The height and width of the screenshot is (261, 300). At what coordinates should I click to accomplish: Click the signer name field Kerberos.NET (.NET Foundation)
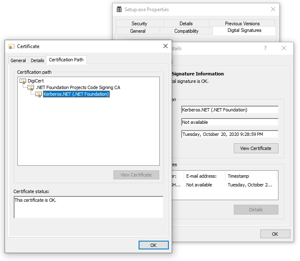[x=230, y=110]
